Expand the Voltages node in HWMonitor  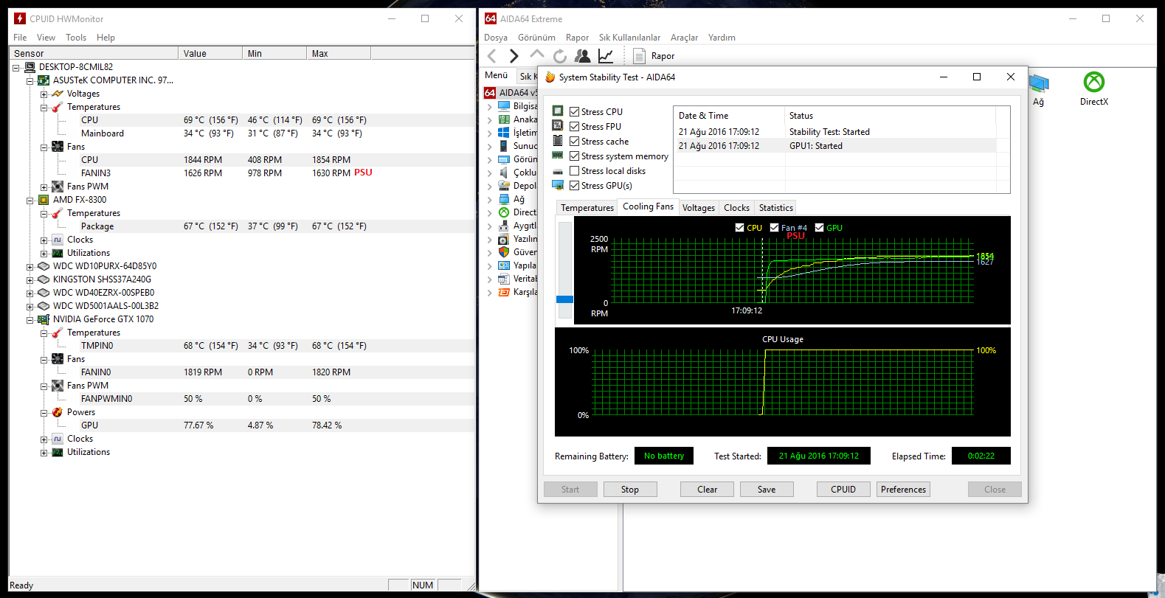click(44, 94)
